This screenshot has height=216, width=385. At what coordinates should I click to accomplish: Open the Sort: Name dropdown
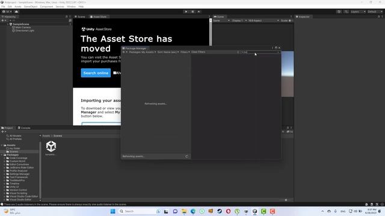pos(168,52)
